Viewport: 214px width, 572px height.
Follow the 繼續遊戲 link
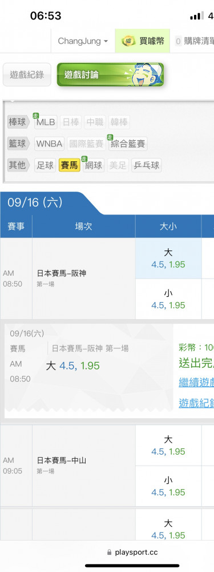(196, 382)
